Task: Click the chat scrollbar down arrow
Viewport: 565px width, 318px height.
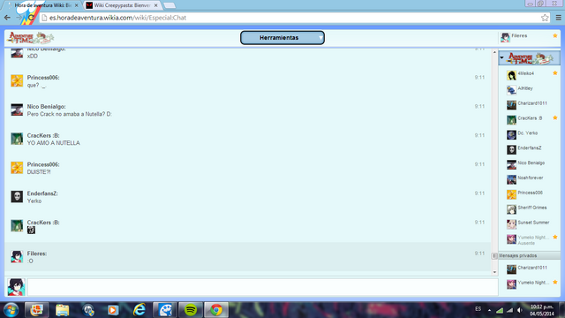Action: [494, 273]
